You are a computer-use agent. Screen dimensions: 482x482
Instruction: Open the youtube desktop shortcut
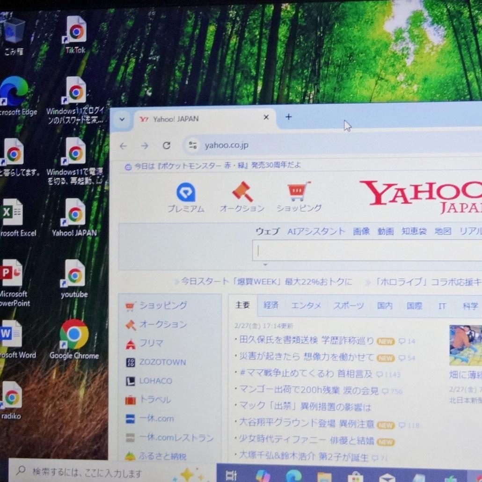click(x=74, y=278)
